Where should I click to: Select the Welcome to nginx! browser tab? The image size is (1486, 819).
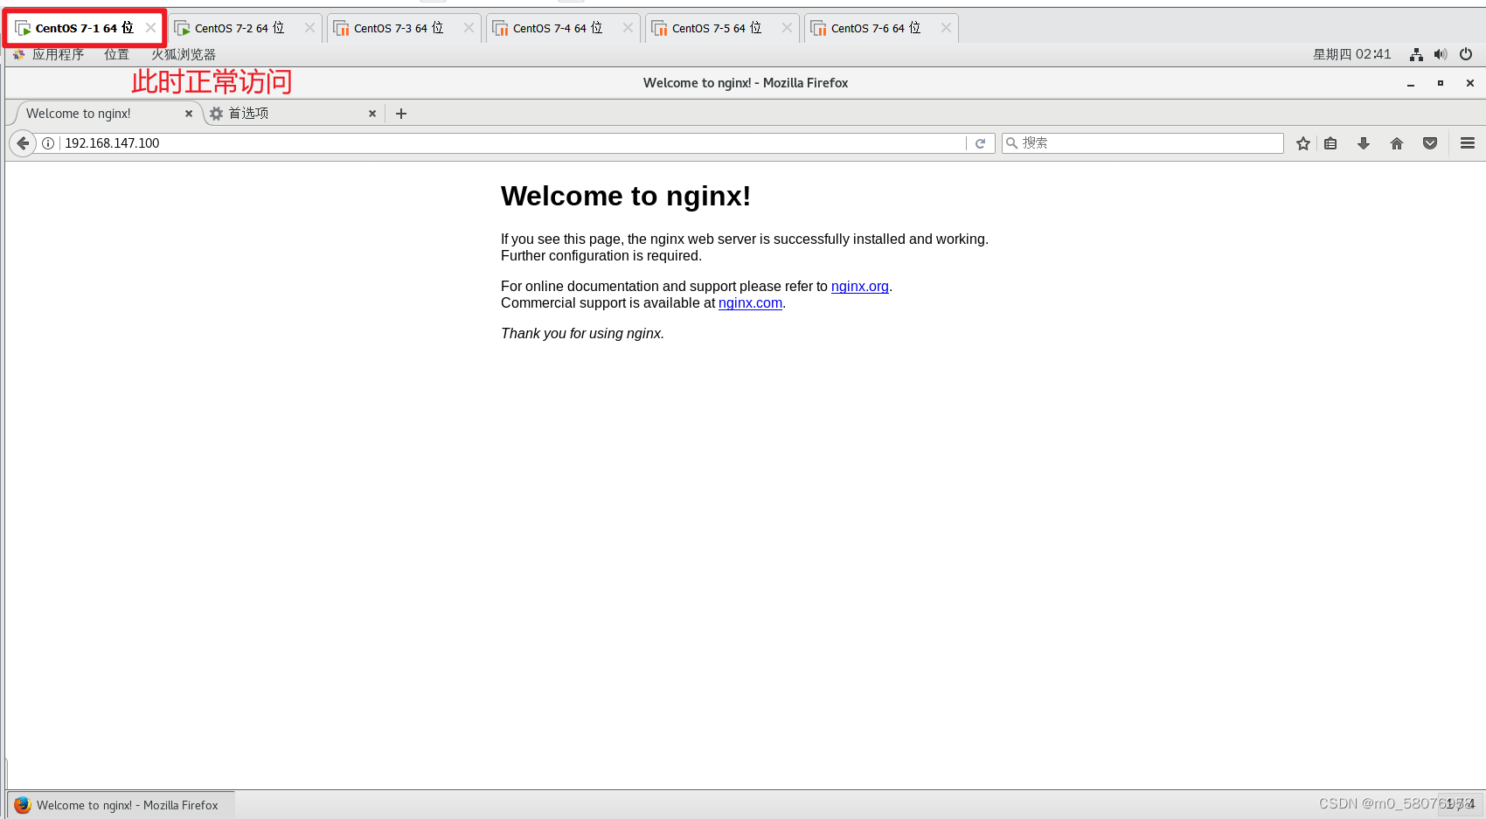tap(105, 114)
